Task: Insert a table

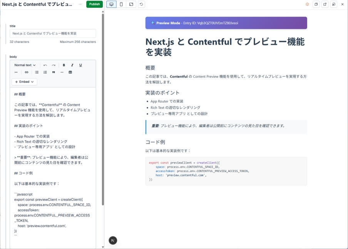Action: click(70, 72)
